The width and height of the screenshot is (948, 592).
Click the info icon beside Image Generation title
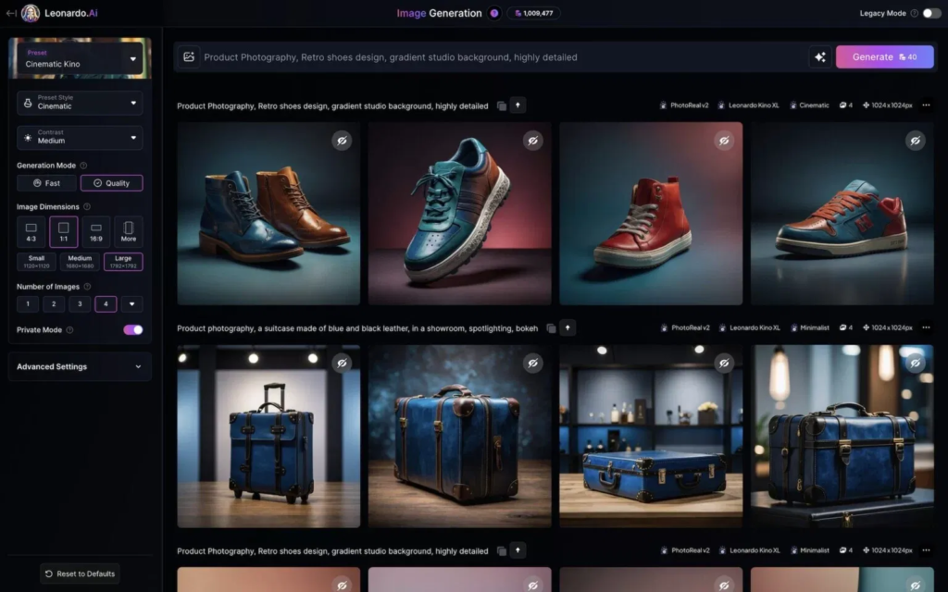pos(494,13)
